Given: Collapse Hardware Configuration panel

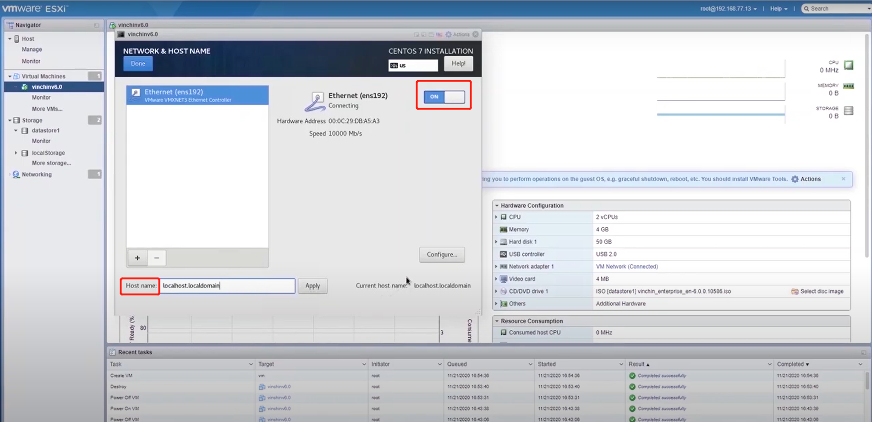Looking at the screenshot, I should pyautogui.click(x=497, y=206).
